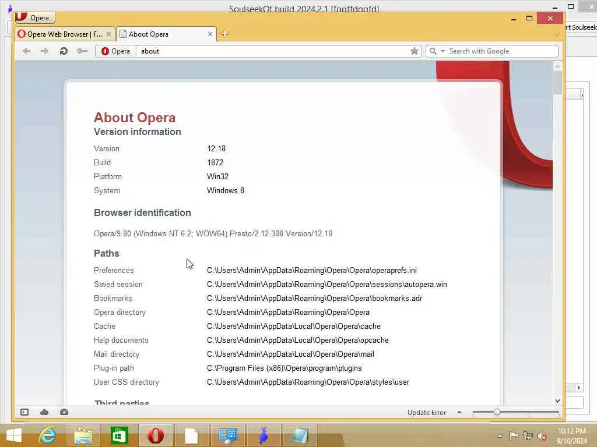Click the address field showing about
Viewport: 597px width, 447px height.
tap(272, 51)
